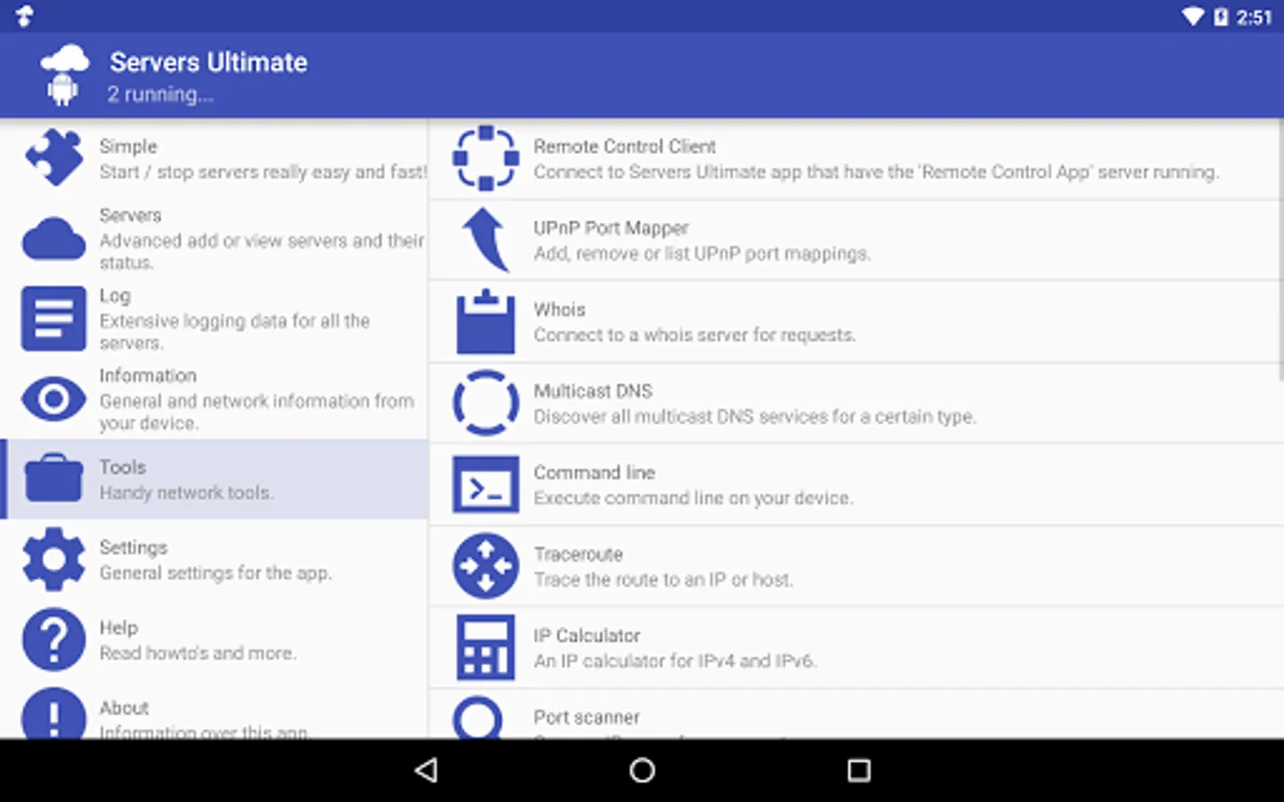The image size is (1284, 802).
Task: Tap 'Handy network tools.' description
Action: pyautogui.click(x=186, y=493)
